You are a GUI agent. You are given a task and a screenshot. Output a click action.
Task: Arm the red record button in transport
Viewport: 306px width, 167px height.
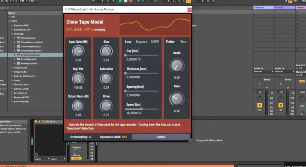click(x=131, y=1)
